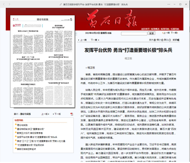190x163 pixels.
Task: Go back using the browser back arrow
Action: point(4,4)
